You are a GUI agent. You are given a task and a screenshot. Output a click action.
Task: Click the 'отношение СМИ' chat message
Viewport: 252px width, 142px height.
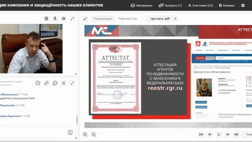pos(17,98)
